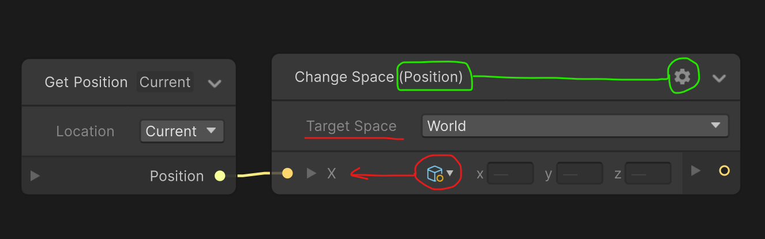Screen dimensions: 765x239
Task: Click the Change Space output port ring
Action: [x=724, y=171]
